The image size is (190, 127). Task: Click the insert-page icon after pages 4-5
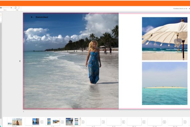pos(83,122)
